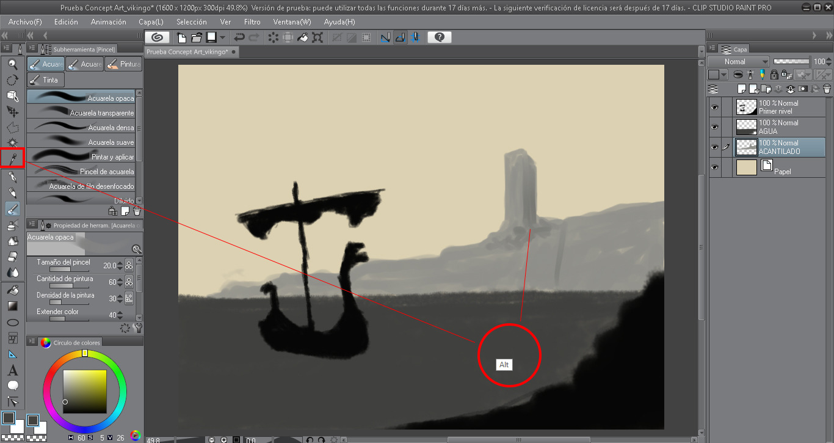Select the Figure ellipse tool
This screenshot has width=834, height=443.
[12, 322]
